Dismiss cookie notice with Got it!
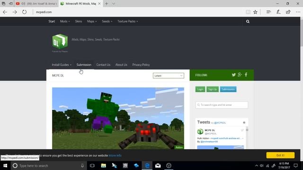Viewport: 303px width, 170px height. pos(280,155)
